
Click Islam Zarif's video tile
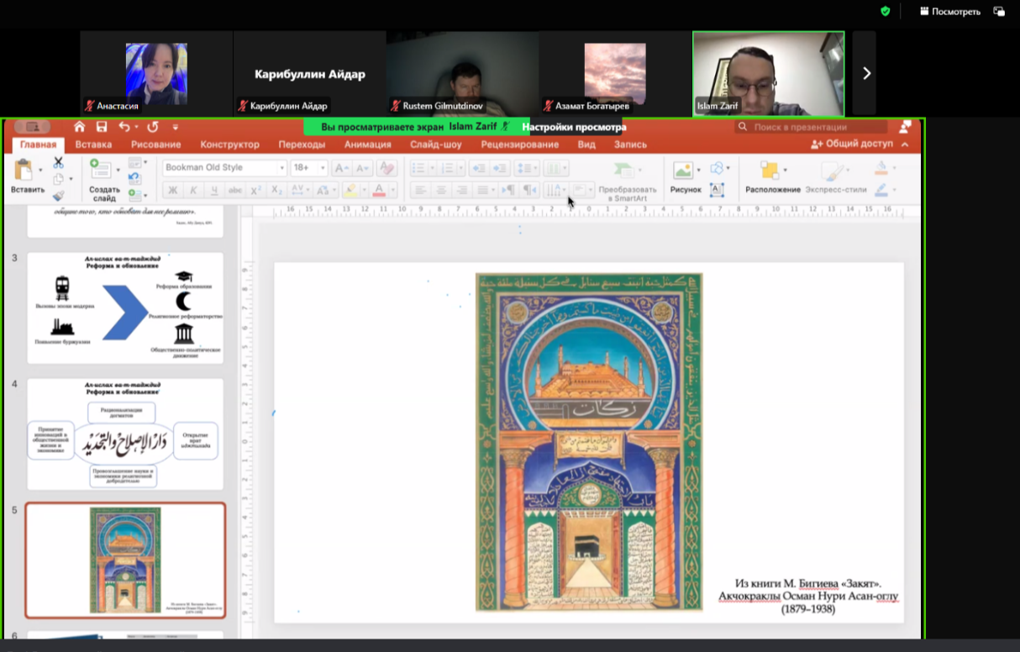[x=768, y=73]
